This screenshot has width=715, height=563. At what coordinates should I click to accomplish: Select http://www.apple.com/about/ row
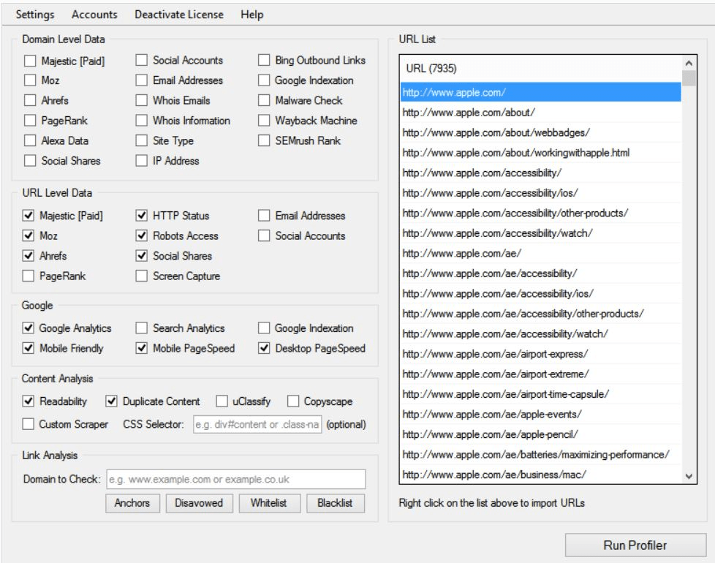(x=541, y=112)
